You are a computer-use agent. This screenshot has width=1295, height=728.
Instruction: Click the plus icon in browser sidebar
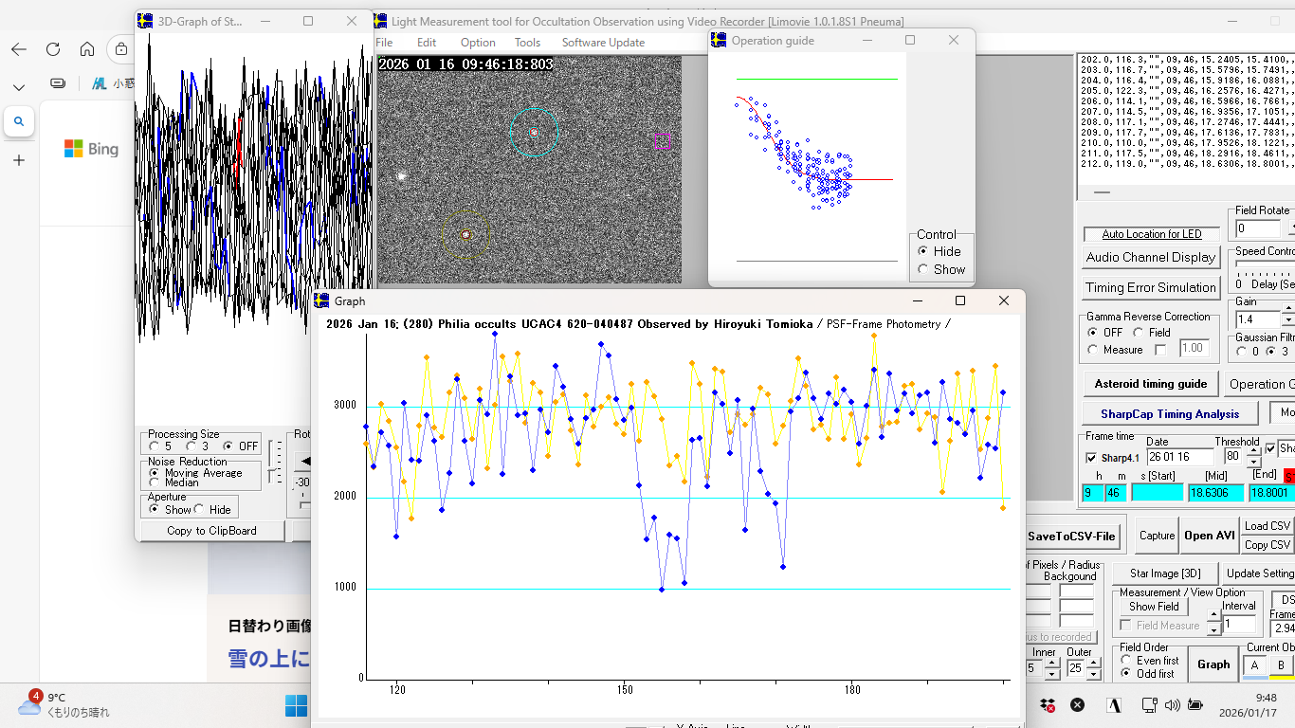[x=19, y=160]
